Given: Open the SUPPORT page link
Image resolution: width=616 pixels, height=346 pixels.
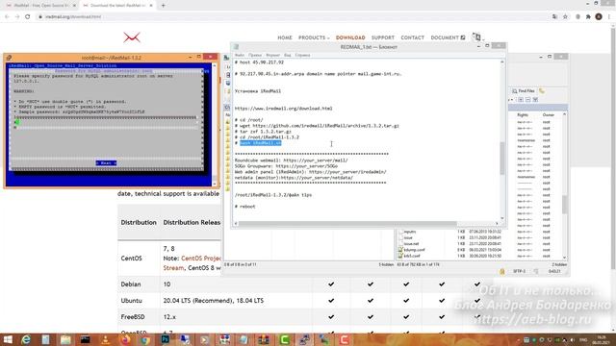Looking at the screenshot, I should pyautogui.click(x=383, y=37).
